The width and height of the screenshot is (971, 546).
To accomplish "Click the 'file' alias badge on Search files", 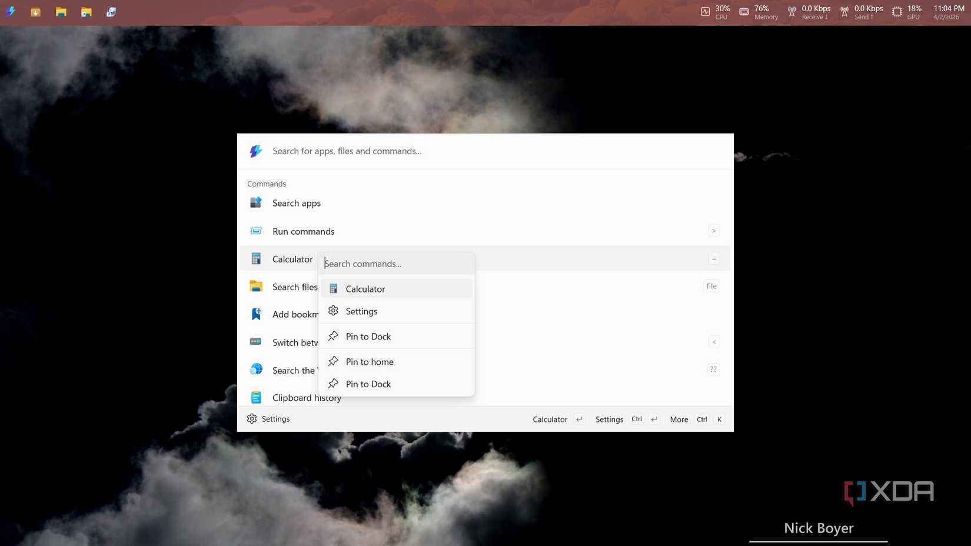I will tap(711, 286).
